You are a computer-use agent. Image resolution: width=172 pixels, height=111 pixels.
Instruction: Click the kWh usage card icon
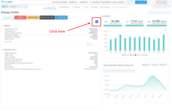[x=149, y=22]
